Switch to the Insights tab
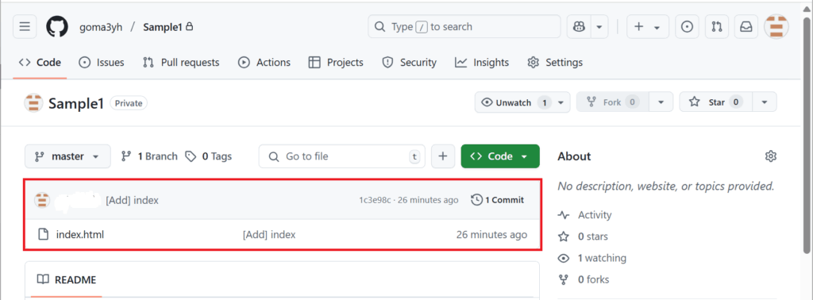Image resolution: width=813 pixels, height=300 pixels. [x=482, y=63]
